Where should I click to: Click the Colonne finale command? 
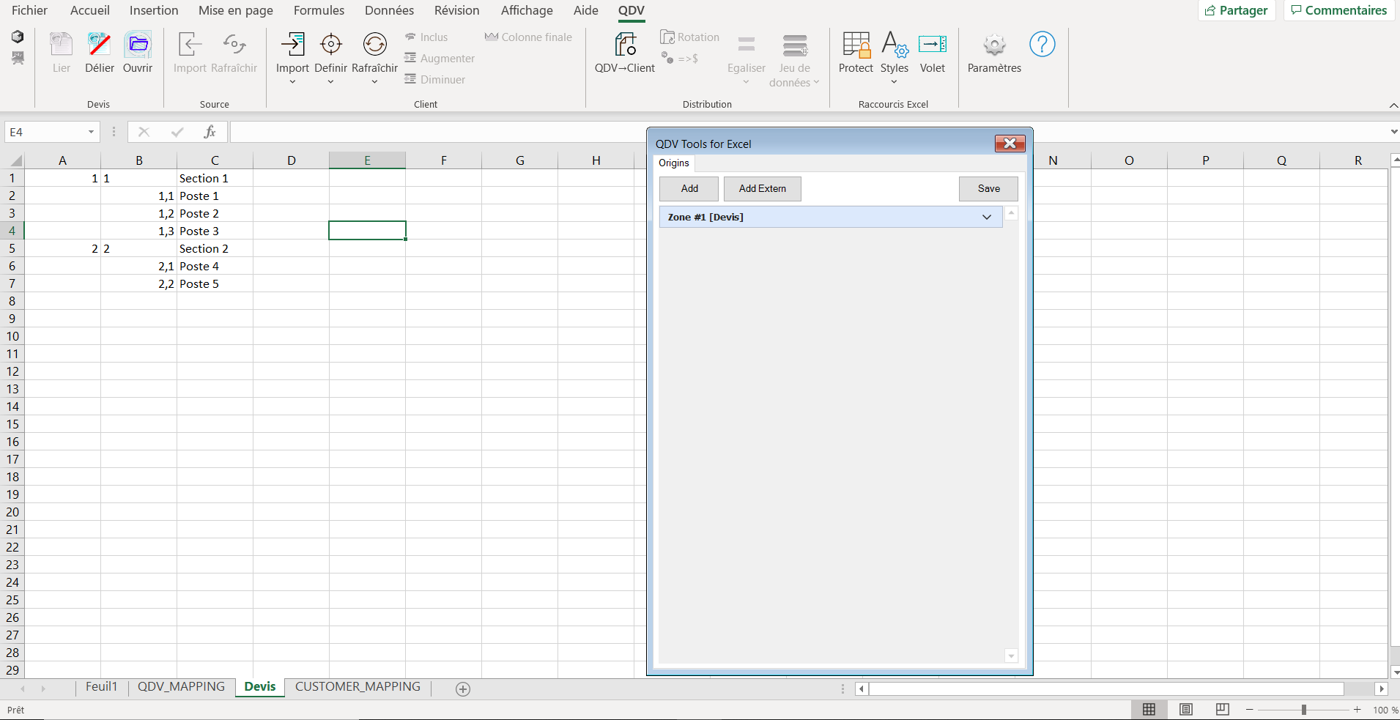point(528,37)
